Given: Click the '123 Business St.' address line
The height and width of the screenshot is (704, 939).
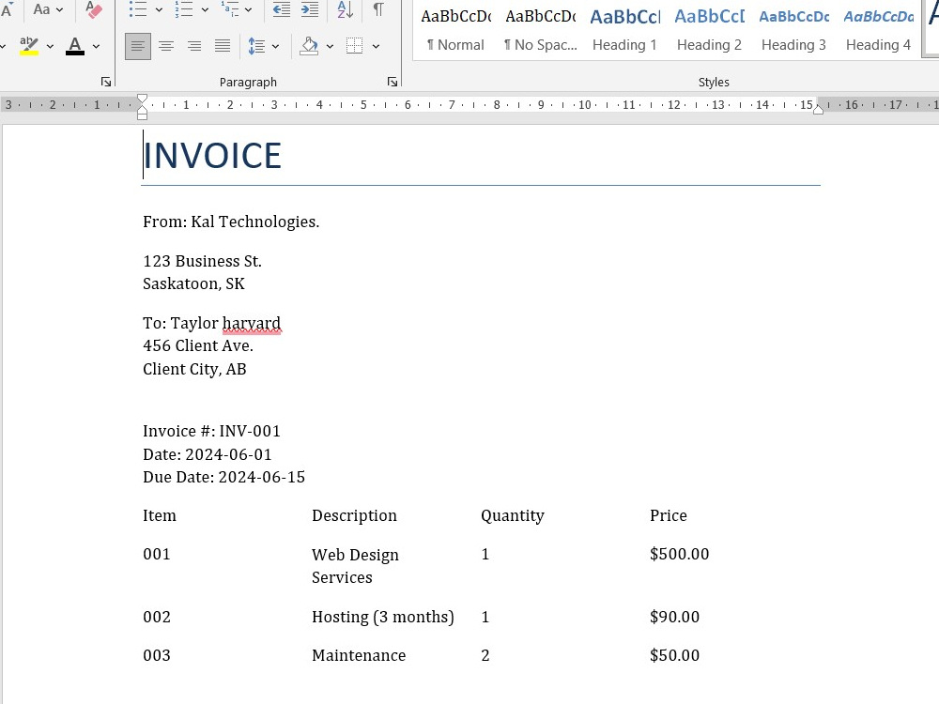Looking at the screenshot, I should (x=203, y=262).
